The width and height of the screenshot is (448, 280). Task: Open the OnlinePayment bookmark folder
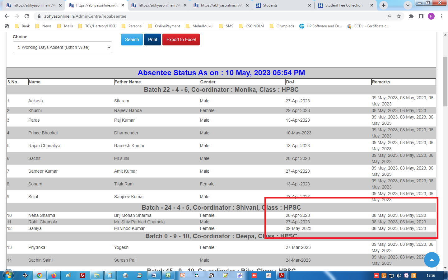164,26
